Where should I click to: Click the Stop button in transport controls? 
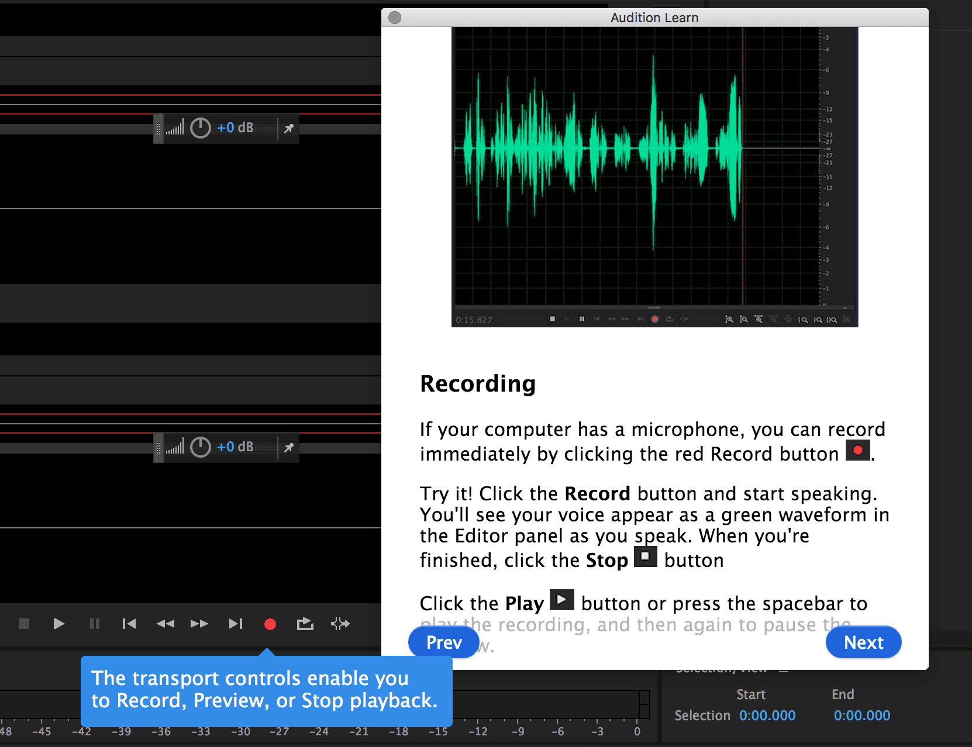tap(24, 624)
